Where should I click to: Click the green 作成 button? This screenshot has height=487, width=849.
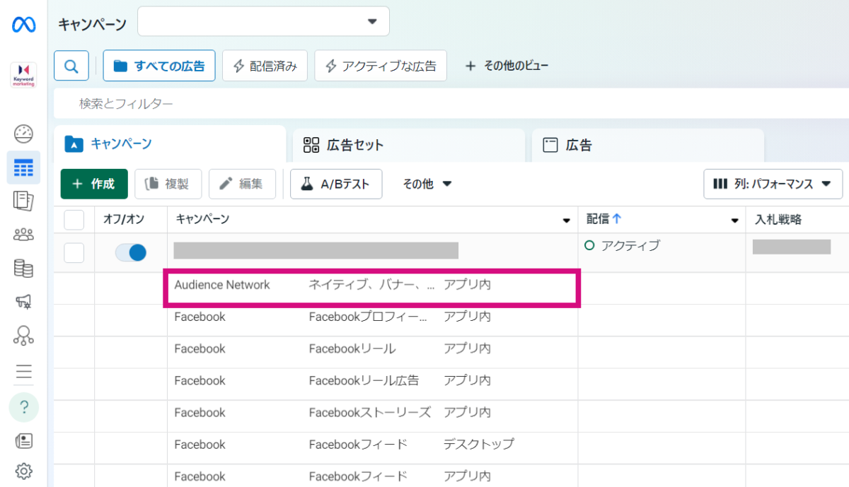94,184
